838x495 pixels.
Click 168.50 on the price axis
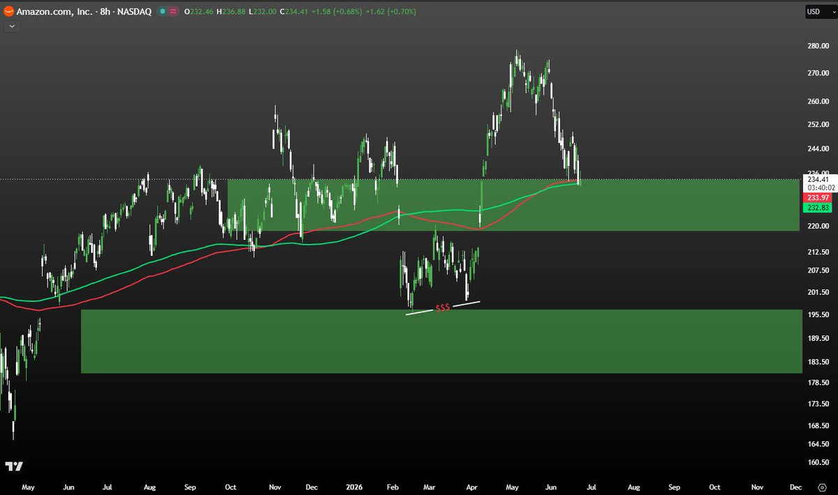point(818,426)
